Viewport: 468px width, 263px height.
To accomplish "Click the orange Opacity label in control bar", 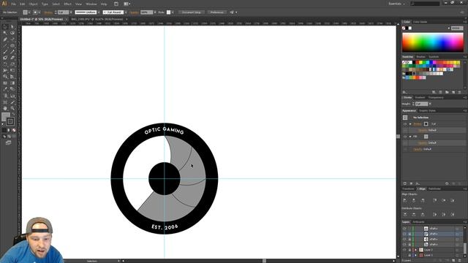I will [x=134, y=12].
